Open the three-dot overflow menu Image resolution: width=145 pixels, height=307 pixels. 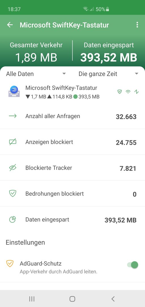click(137, 25)
